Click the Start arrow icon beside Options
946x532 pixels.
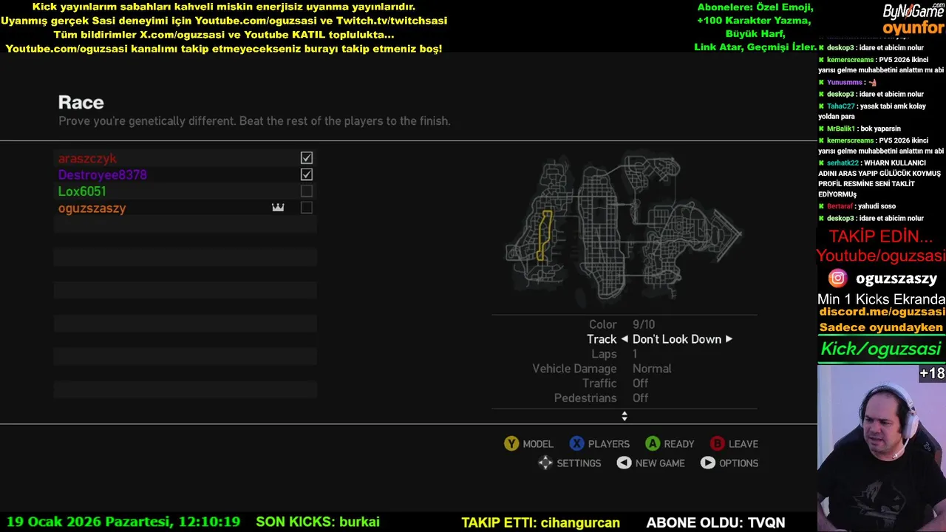click(708, 463)
